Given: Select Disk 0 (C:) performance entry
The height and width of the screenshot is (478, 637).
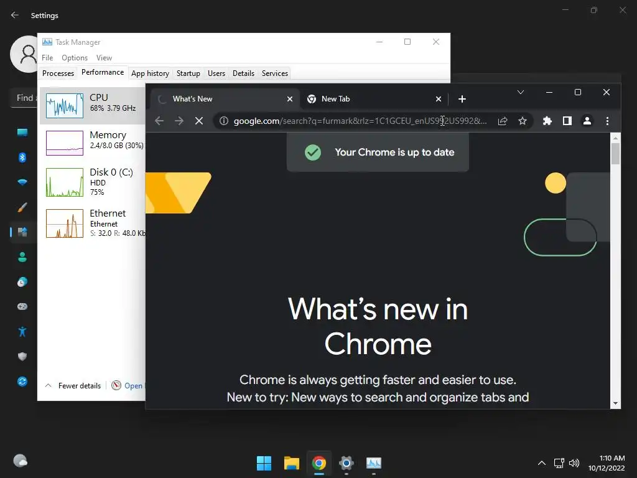Looking at the screenshot, I should [x=93, y=182].
